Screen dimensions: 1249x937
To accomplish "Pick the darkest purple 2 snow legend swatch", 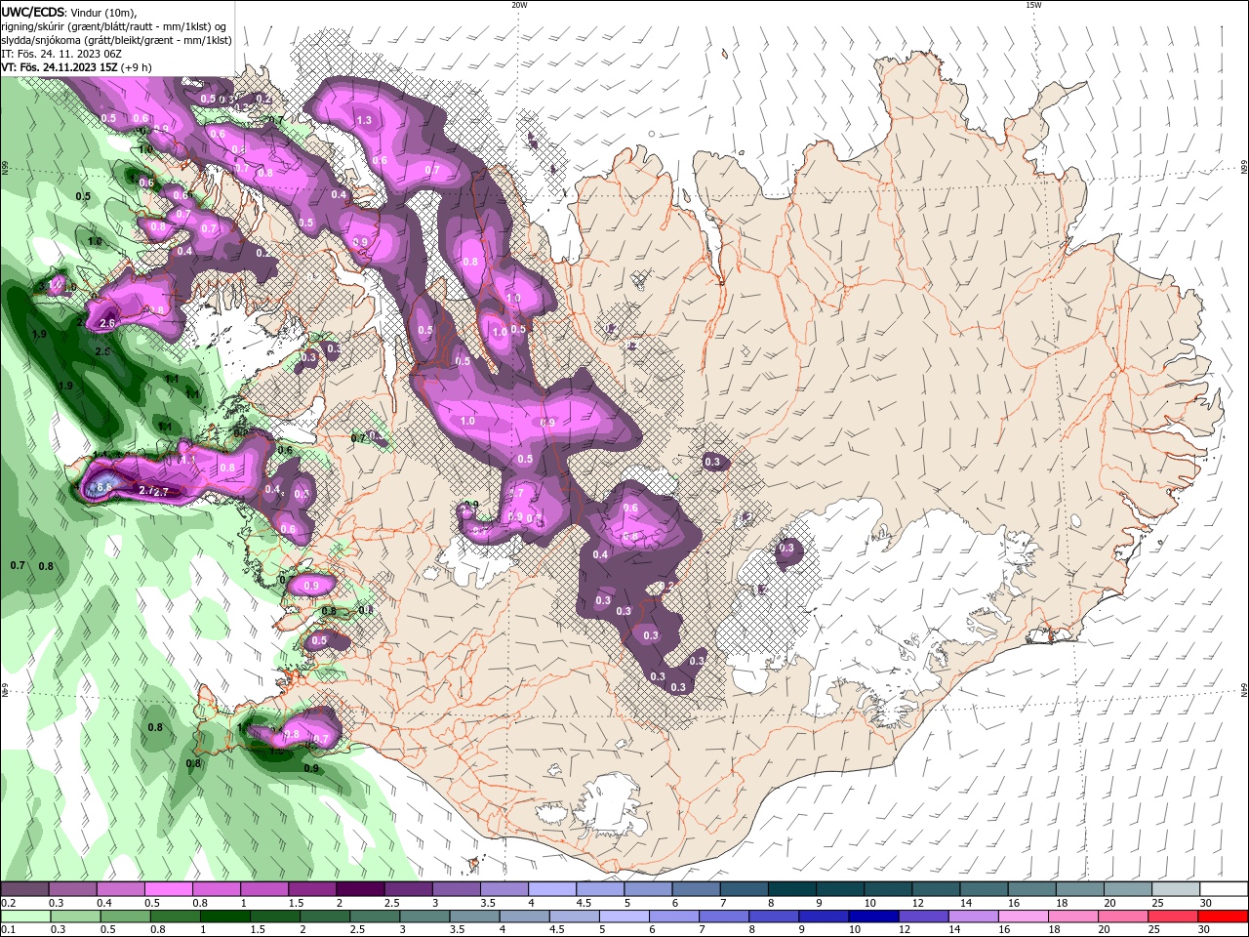I will click(360, 889).
